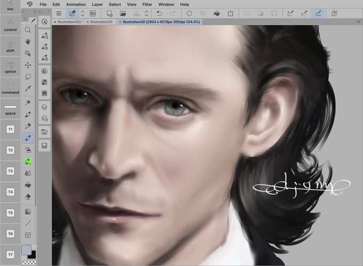The height and width of the screenshot is (266, 363).
Task: Open the Quick Access palette icon
Action: (x=44, y=22)
